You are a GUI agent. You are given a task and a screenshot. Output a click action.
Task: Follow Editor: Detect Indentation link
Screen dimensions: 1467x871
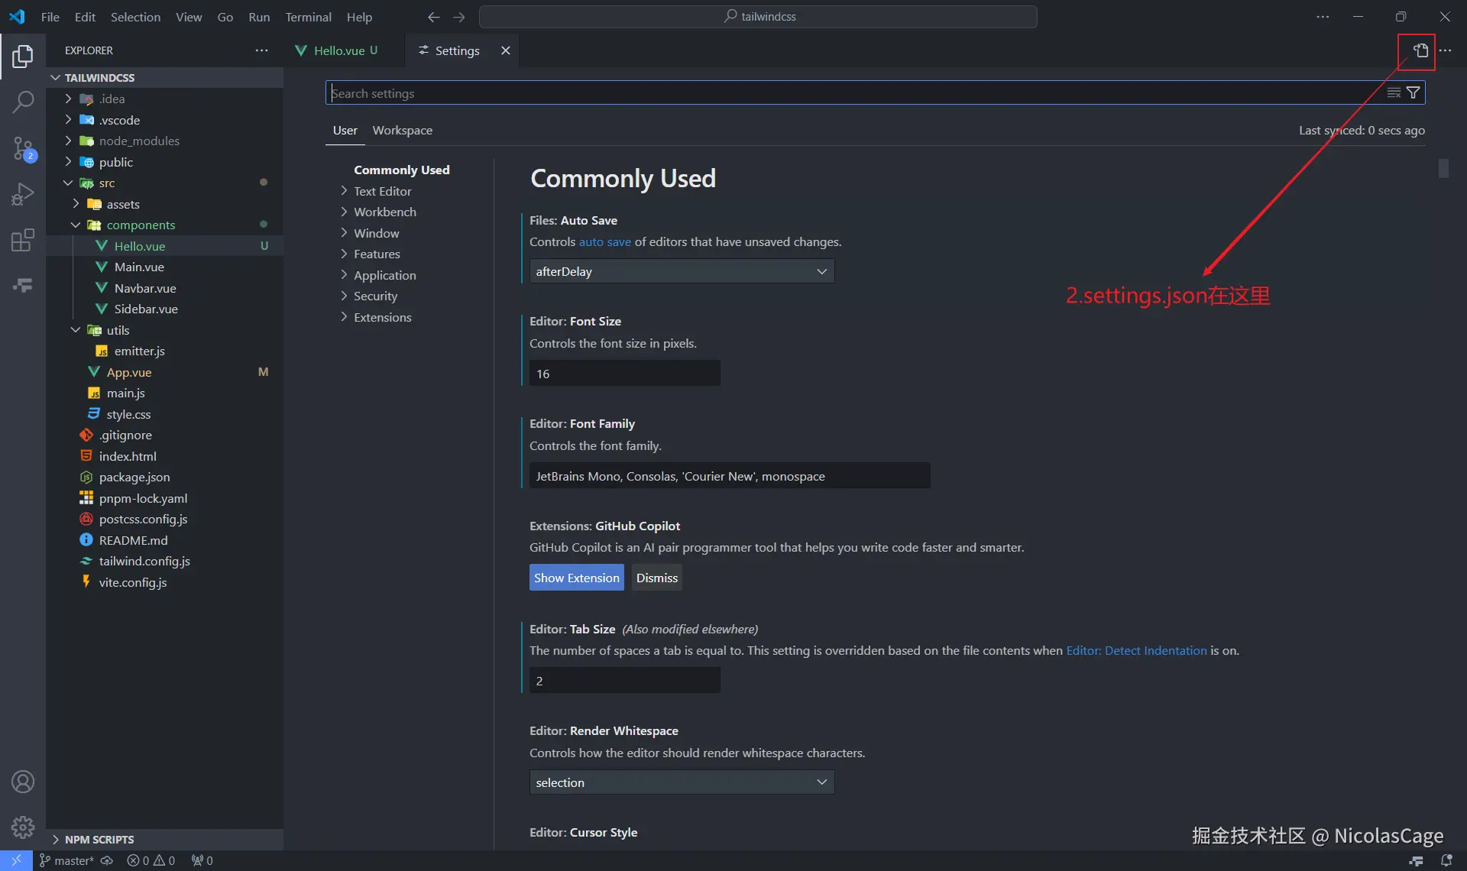coord(1136,650)
